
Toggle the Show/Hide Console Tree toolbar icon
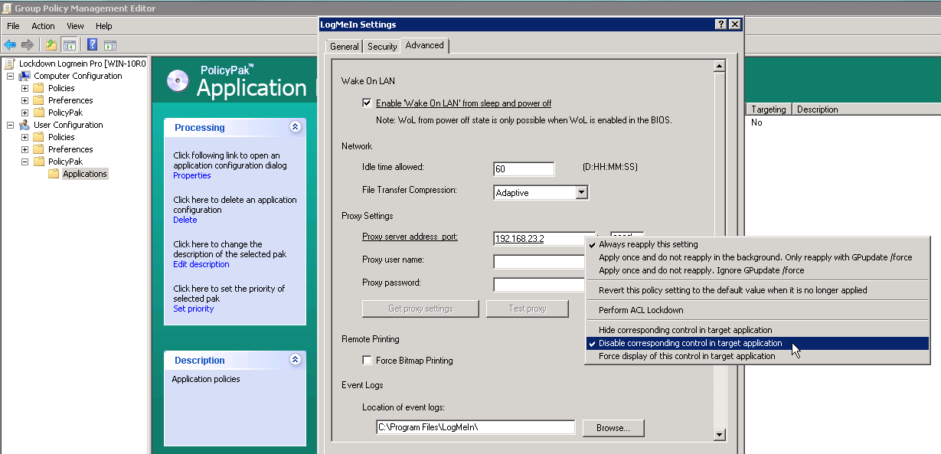(69, 44)
